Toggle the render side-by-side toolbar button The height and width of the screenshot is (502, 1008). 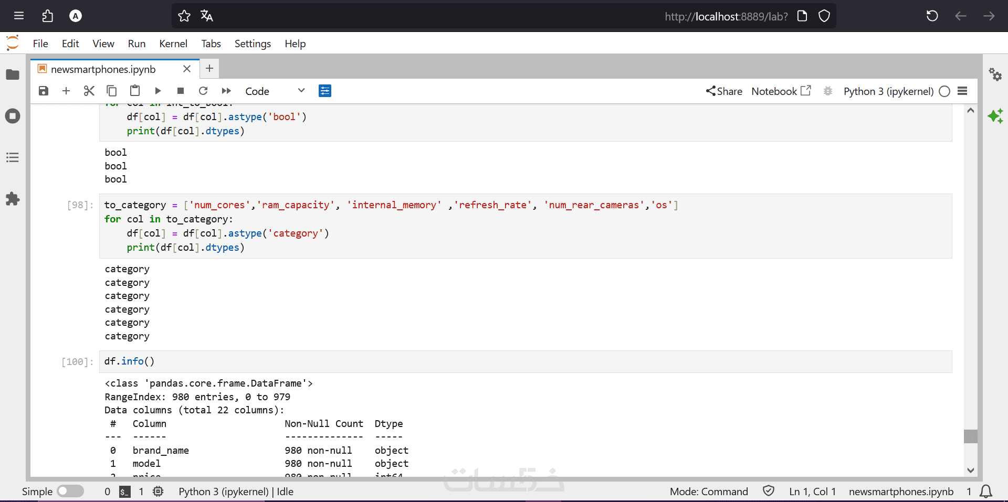click(325, 91)
